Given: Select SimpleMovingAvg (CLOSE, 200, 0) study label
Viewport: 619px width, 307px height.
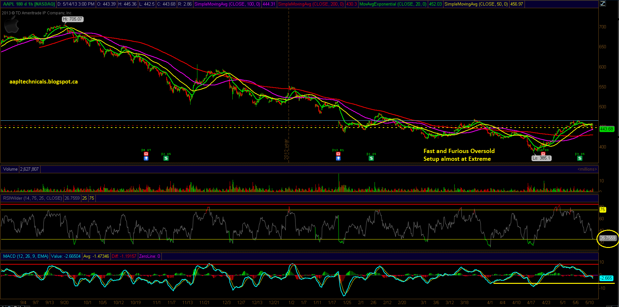Looking at the screenshot, I should tap(311, 4).
